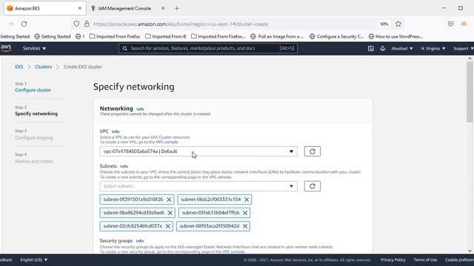The width and height of the screenshot is (474, 266).
Task: Close the IAM Management Console tab
Action: click(163, 8)
